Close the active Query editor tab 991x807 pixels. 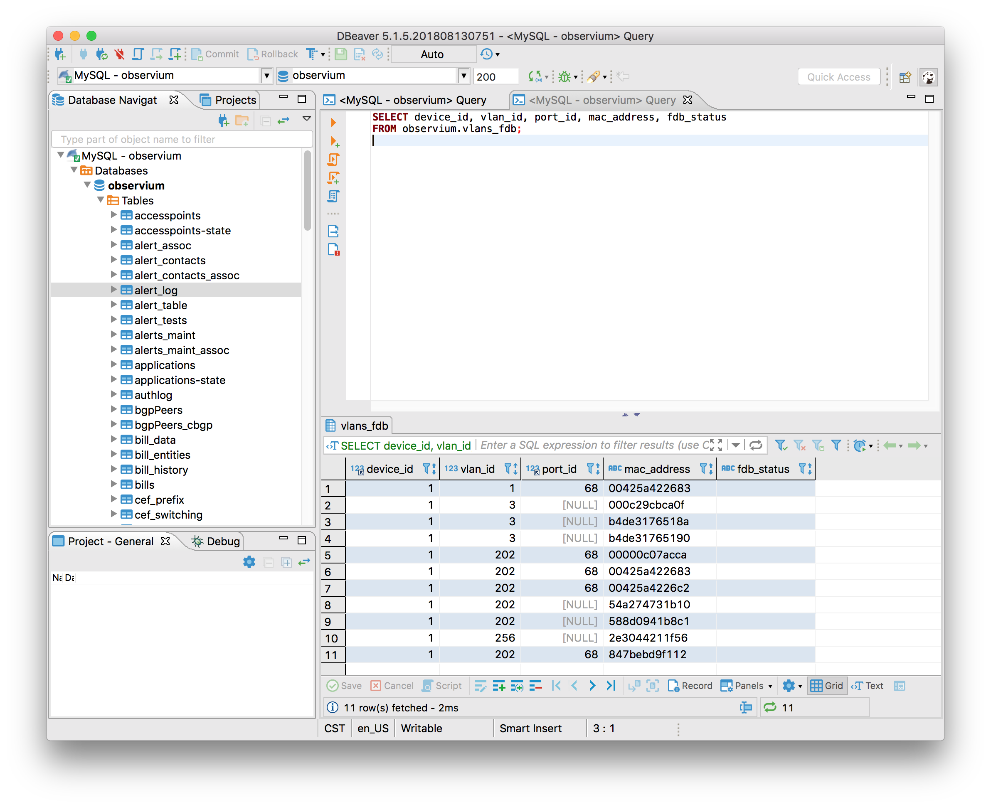tap(688, 99)
